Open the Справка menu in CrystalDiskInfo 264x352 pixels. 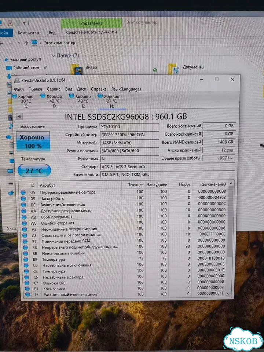pos(99,89)
